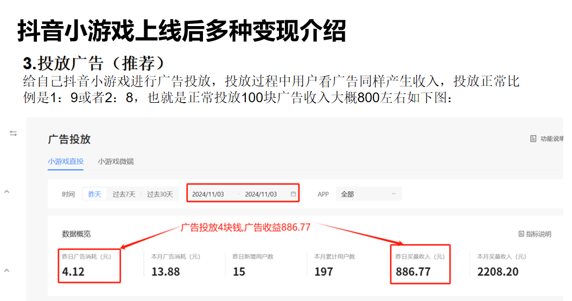Screen dimensions: 572x301
Task: Select 昨天 time filter
Action: 94,194
